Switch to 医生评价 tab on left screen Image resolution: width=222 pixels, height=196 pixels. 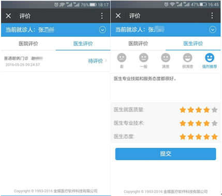point(83,44)
